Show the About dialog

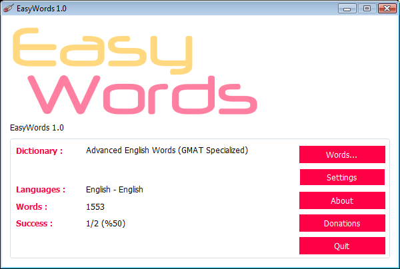(342, 200)
